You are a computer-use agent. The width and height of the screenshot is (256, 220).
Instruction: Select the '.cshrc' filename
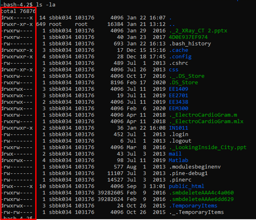tap(178, 63)
